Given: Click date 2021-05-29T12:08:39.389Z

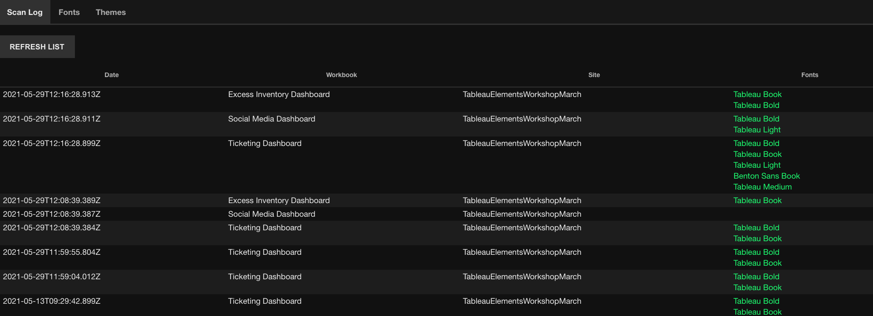Looking at the screenshot, I should coord(52,200).
